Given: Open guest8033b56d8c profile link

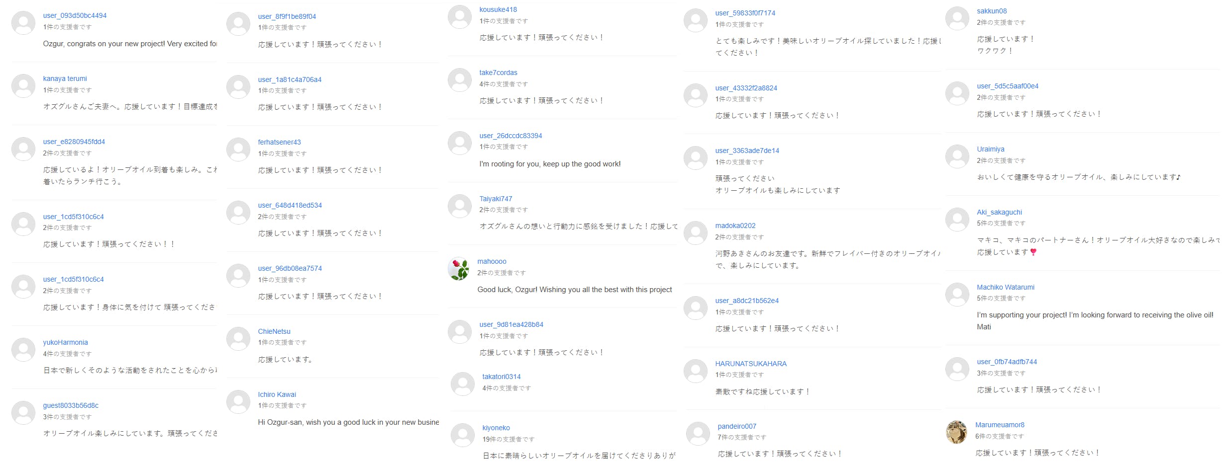Looking at the screenshot, I should [x=71, y=405].
